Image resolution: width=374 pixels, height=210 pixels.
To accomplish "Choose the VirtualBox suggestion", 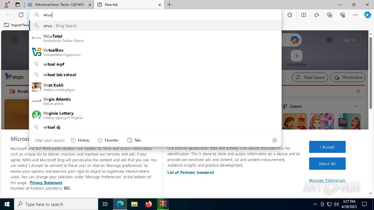I will click(x=155, y=52).
